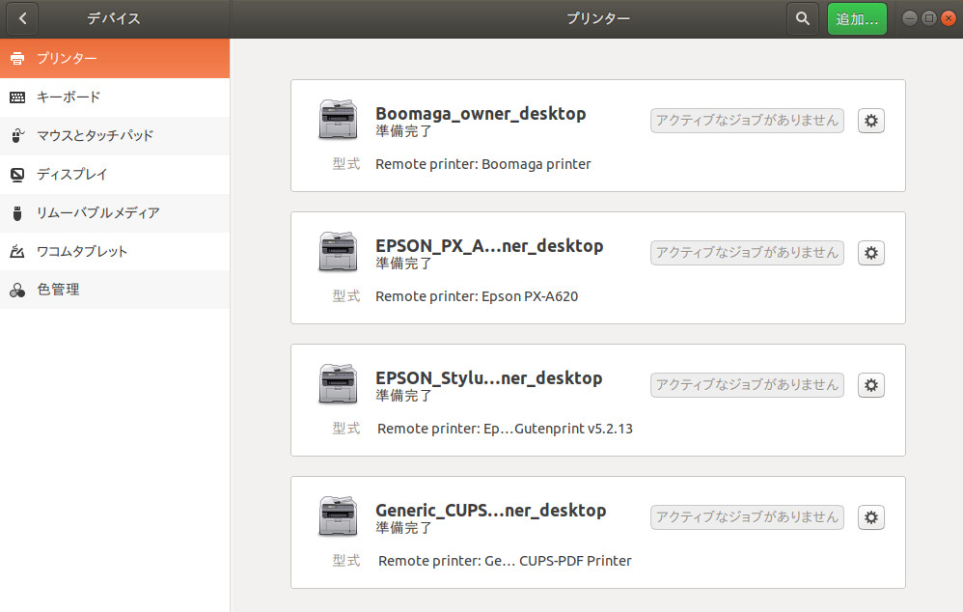Open search with the magnifier icon
This screenshot has height=612, width=963.
click(802, 18)
